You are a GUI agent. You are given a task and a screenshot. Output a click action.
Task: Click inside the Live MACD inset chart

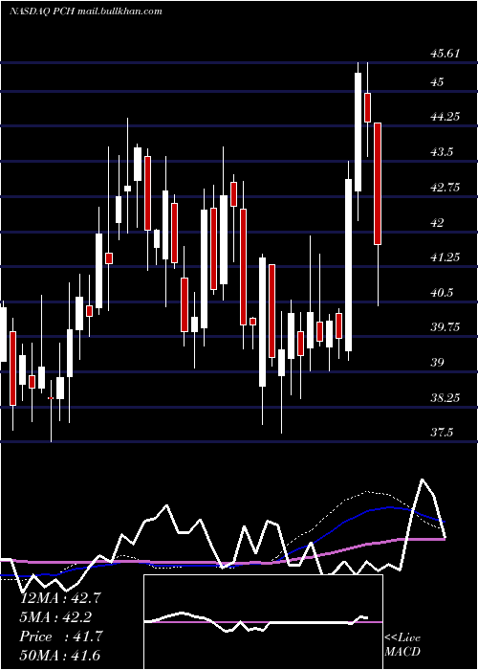coord(263,622)
